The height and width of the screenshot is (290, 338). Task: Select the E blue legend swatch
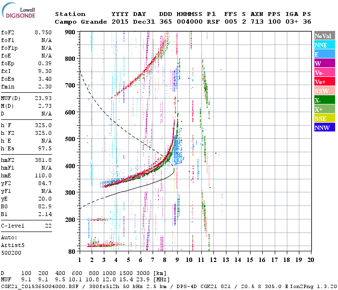tap(324, 54)
